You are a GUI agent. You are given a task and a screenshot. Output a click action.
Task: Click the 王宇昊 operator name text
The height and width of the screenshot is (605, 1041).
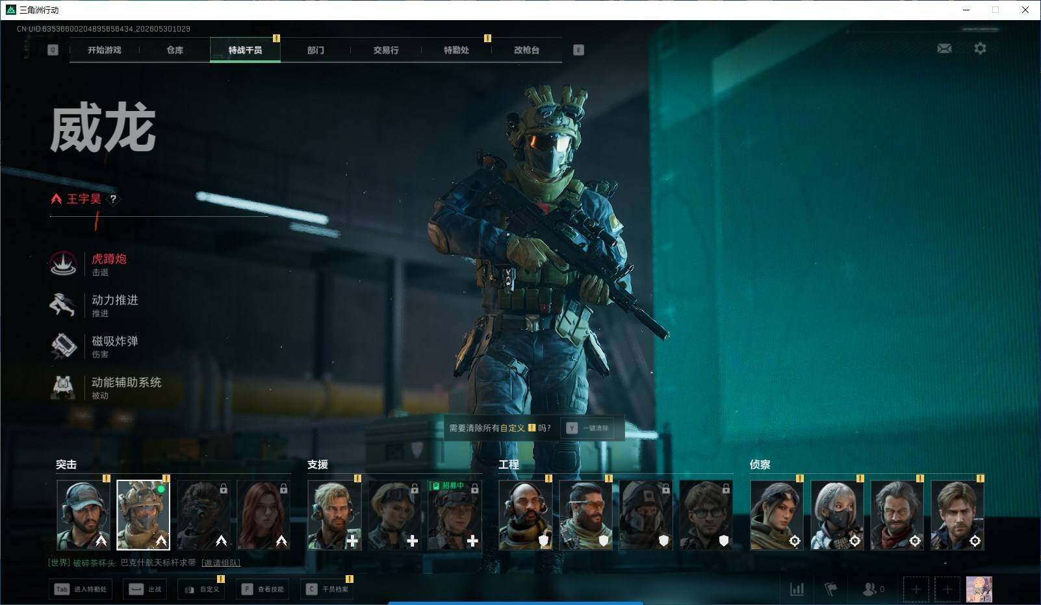pos(84,199)
